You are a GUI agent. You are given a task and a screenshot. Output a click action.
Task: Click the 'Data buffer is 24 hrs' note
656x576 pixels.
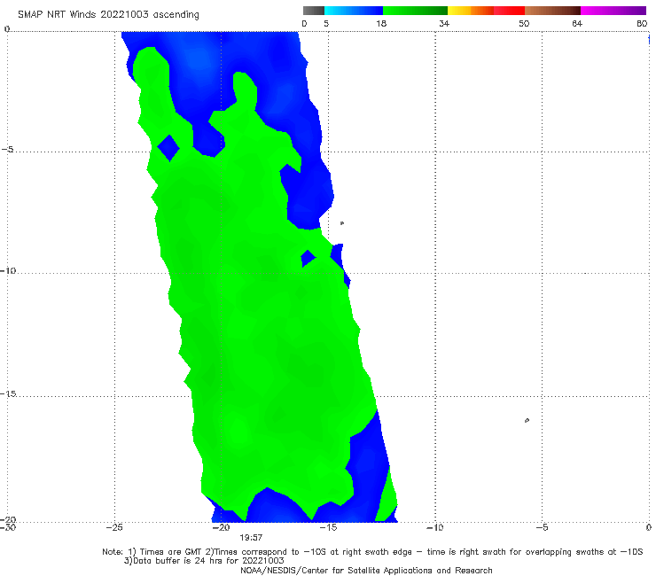coord(204,561)
